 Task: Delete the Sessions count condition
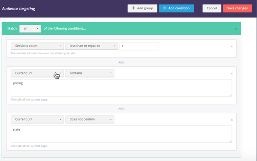[232, 47]
